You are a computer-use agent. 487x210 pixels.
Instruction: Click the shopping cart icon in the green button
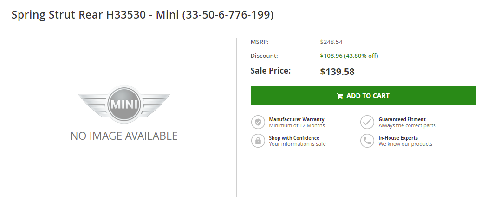click(x=340, y=96)
